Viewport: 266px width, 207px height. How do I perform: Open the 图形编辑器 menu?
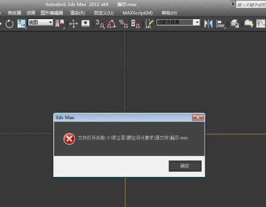point(52,13)
